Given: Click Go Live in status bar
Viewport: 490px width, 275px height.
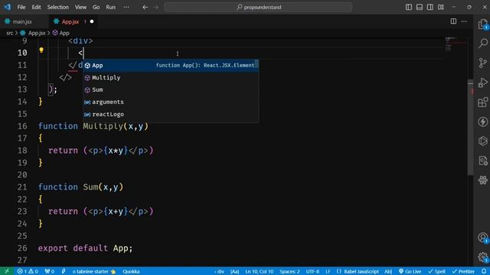Looking at the screenshot, I should 410,271.
